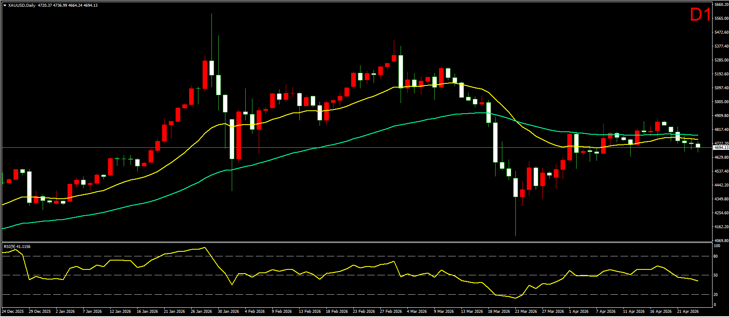Screen dimensions: 729x317
Task: Click right end of yellow RSI line
Action: tap(697, 281)
